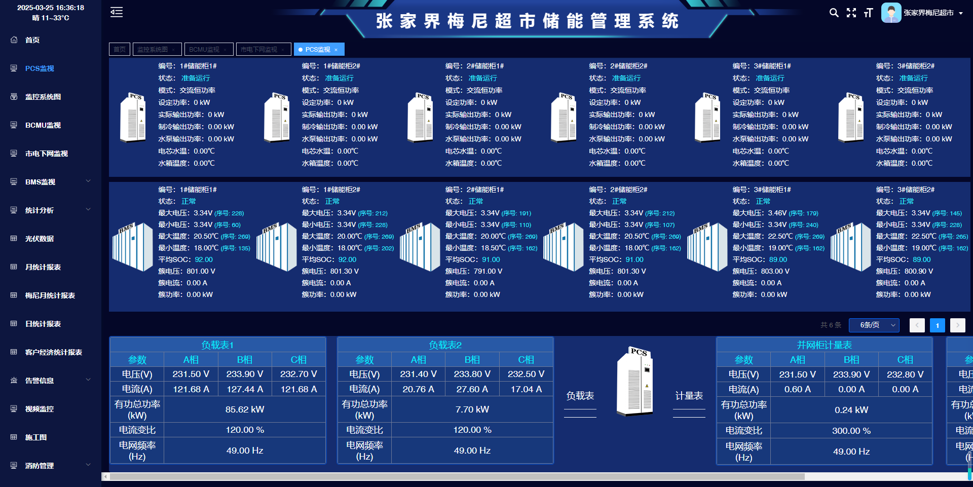
Task: Click the home icon beside 首页
Action: (14, 40)
